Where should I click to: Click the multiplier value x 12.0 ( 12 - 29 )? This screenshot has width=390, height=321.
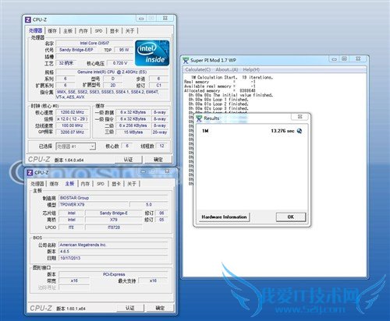pos(72,119)
